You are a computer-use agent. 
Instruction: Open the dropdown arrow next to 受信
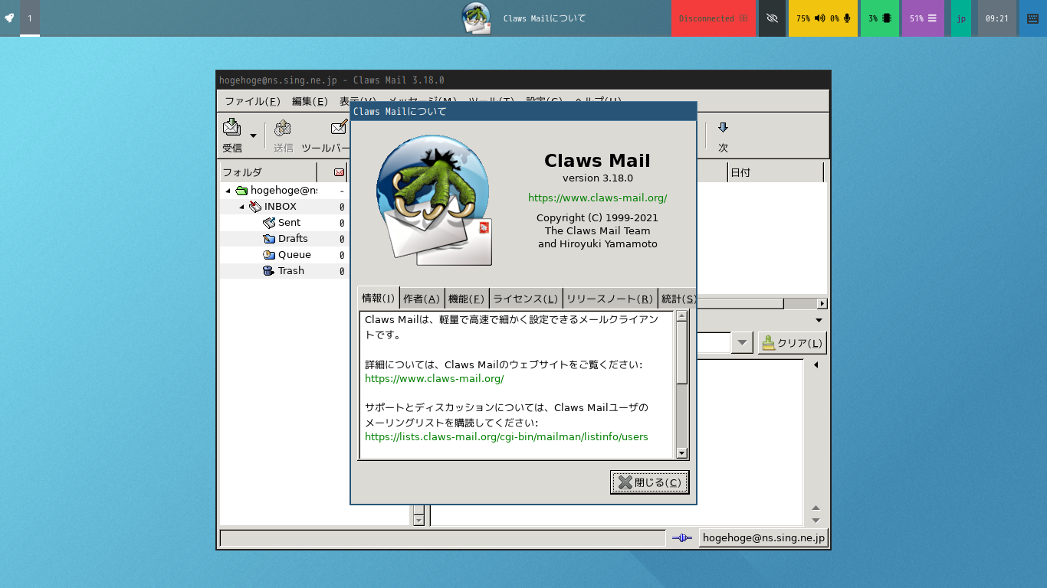tap(253, 136)
